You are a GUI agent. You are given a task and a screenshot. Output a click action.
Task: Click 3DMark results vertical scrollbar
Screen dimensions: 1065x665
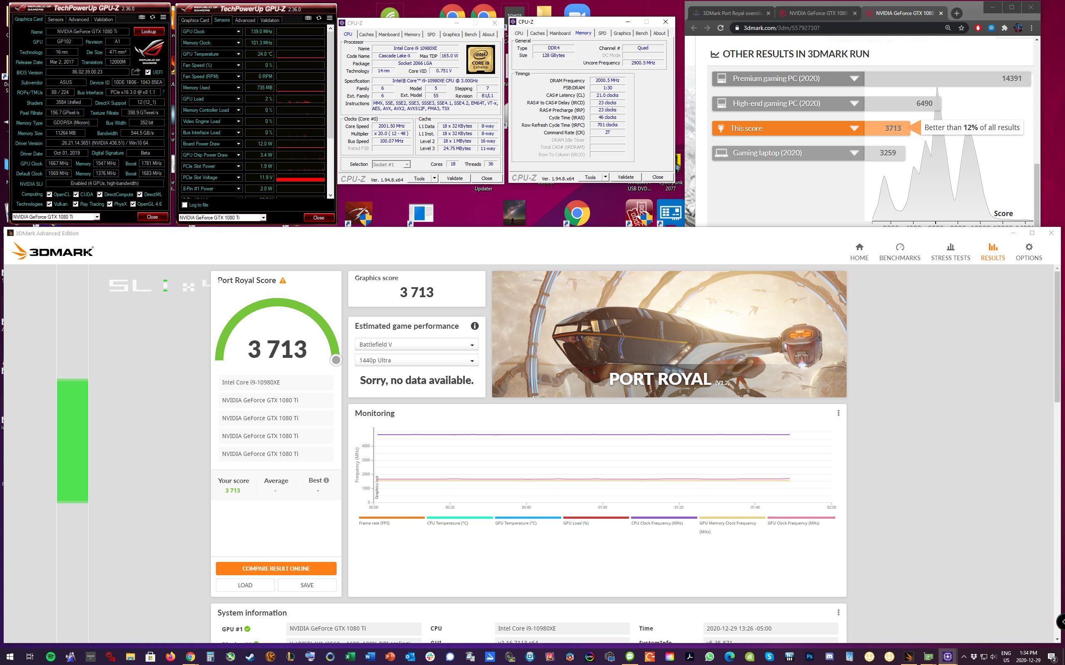(x=1057, y=337)
